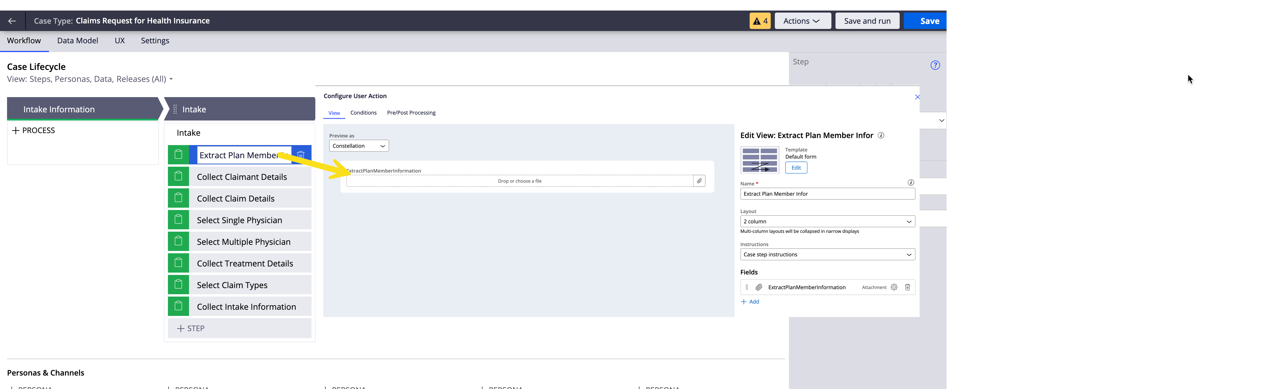The height and width of the screenshot is (389, 1266).
Task: Click the Collect Claimant Details step icon
Action: [178, 177]
